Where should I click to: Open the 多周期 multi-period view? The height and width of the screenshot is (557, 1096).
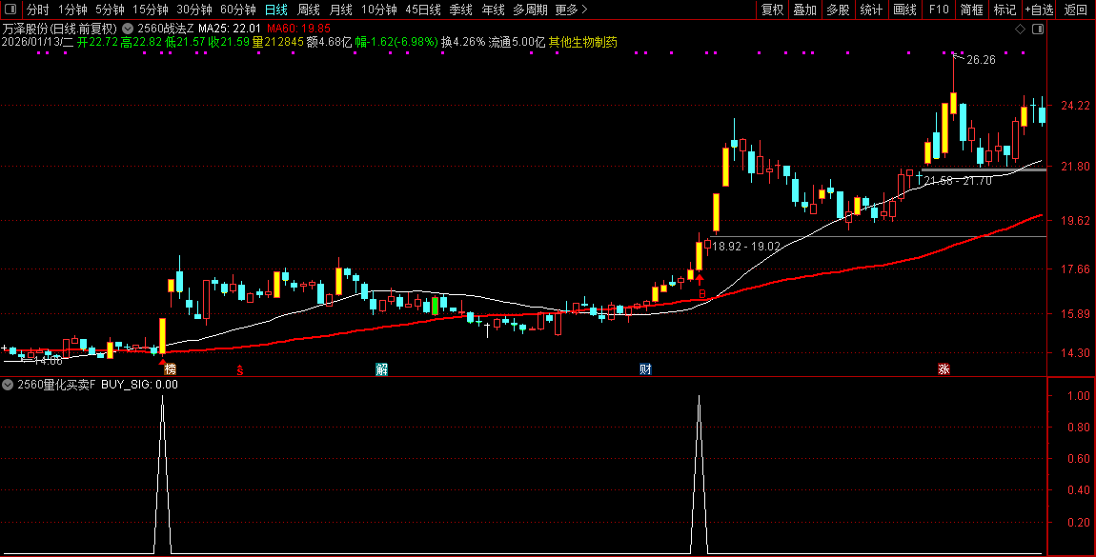530,10
